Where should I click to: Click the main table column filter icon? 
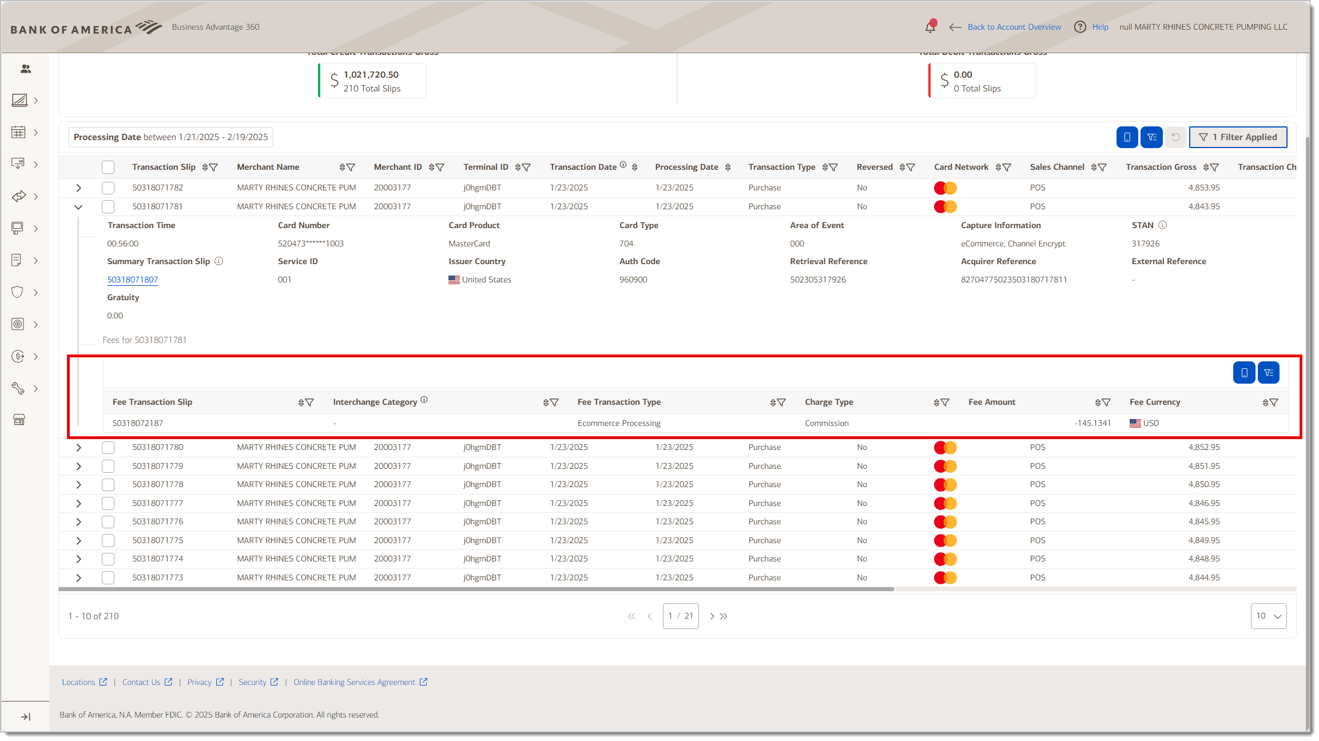(x=1151, y=137)
